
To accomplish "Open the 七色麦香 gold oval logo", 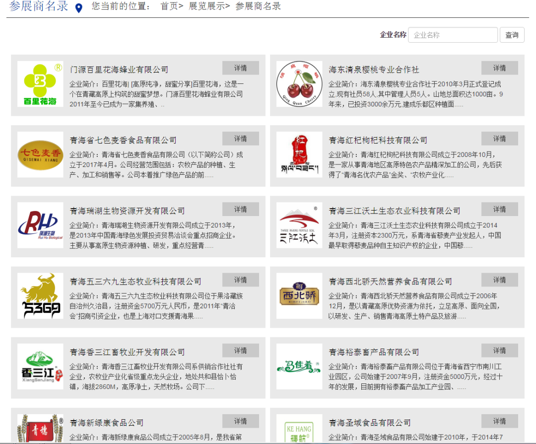I will (x=40, y=154).
